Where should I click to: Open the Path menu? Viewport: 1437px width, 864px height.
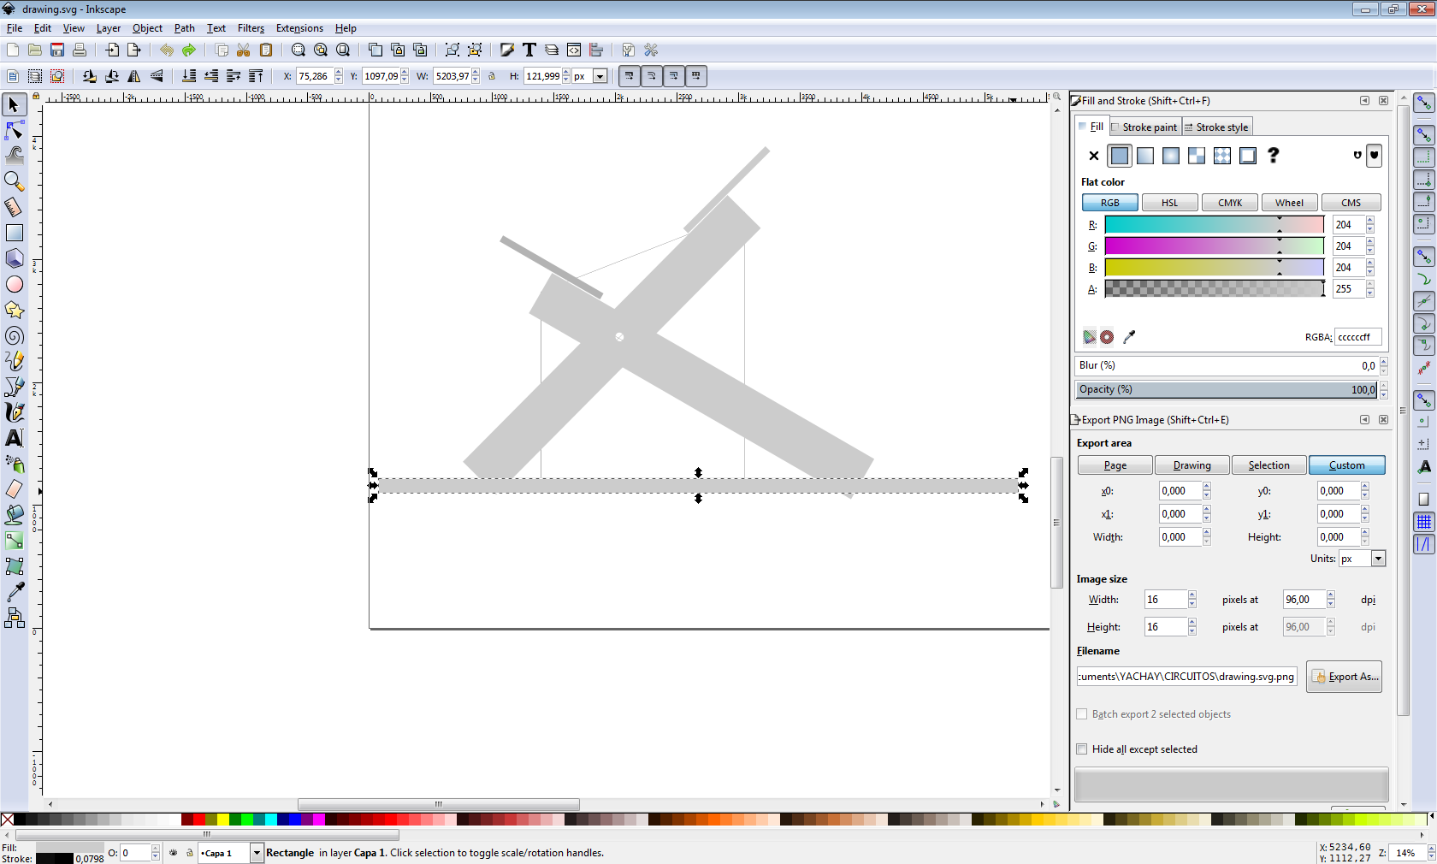tap(184, 28)
